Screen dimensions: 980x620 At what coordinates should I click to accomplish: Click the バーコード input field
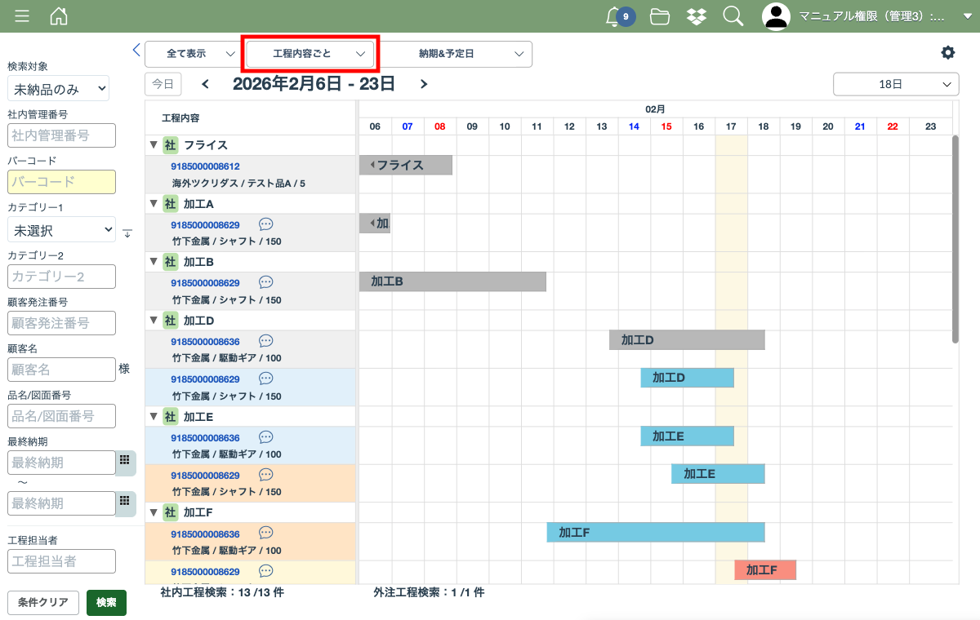pyautogui.click(x=61, y=182)
